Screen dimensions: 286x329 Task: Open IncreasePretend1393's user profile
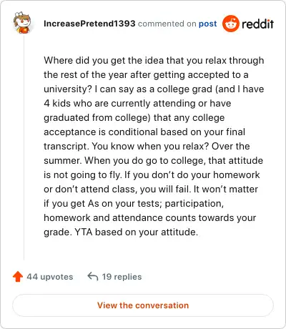click(x=89, y=24)
